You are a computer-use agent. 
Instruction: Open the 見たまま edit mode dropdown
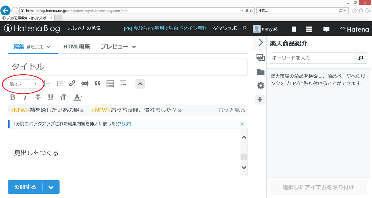coord(38,47)
